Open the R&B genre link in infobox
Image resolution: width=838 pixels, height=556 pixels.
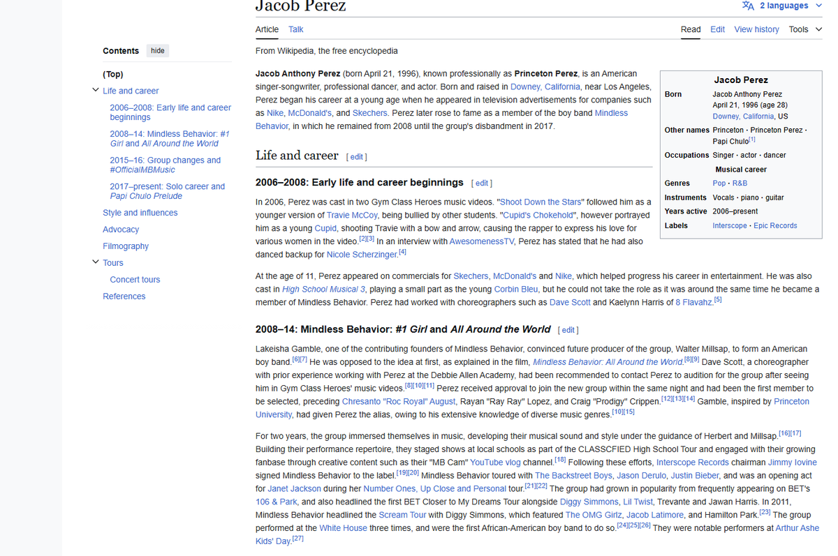tap(740, 183)
